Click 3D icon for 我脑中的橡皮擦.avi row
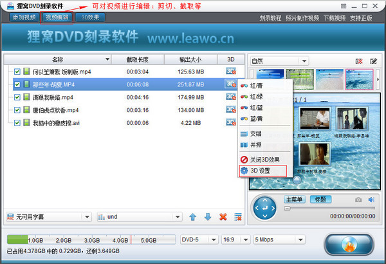This screenshot has width=386, height=264. pyautogui.click(x=231, y=122)
